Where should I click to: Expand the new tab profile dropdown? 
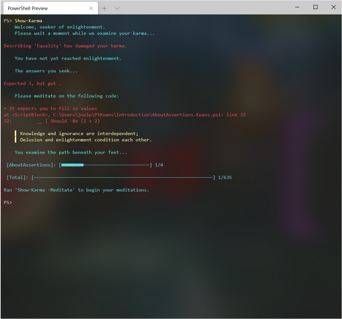point(117,8)
